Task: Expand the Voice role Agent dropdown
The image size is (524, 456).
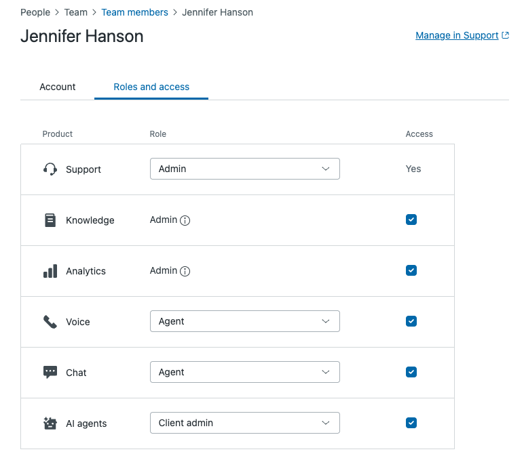Action: 245,321
